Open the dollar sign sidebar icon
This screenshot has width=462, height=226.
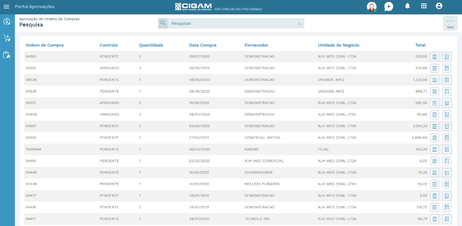point(7,21)
